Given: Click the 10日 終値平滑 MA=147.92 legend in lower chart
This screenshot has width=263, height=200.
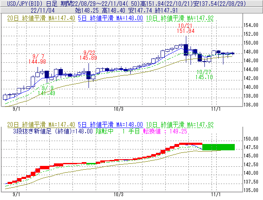Looking at the screenshot, I should [180, 125].
